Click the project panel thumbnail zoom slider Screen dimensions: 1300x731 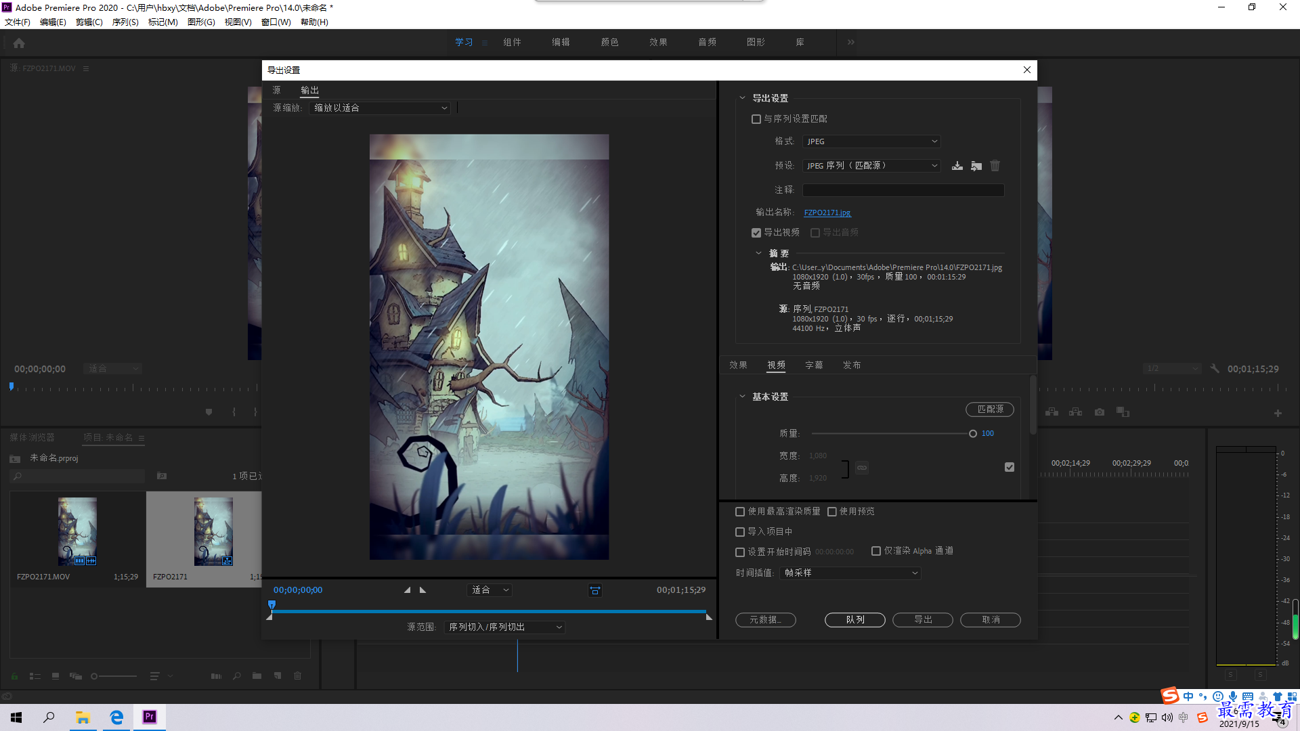(x=114, y=676)
